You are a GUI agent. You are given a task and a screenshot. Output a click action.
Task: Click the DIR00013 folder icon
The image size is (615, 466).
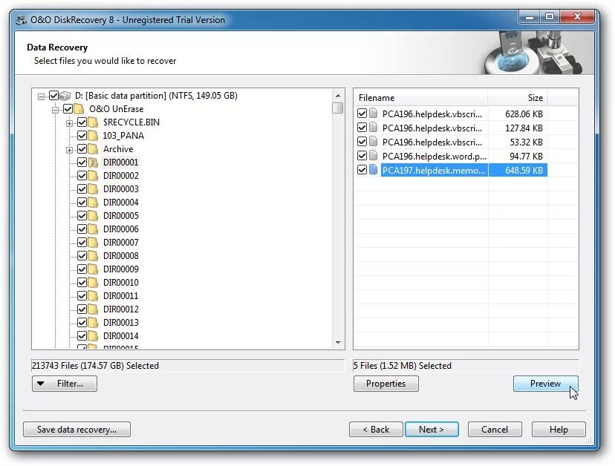click(93, 322)
